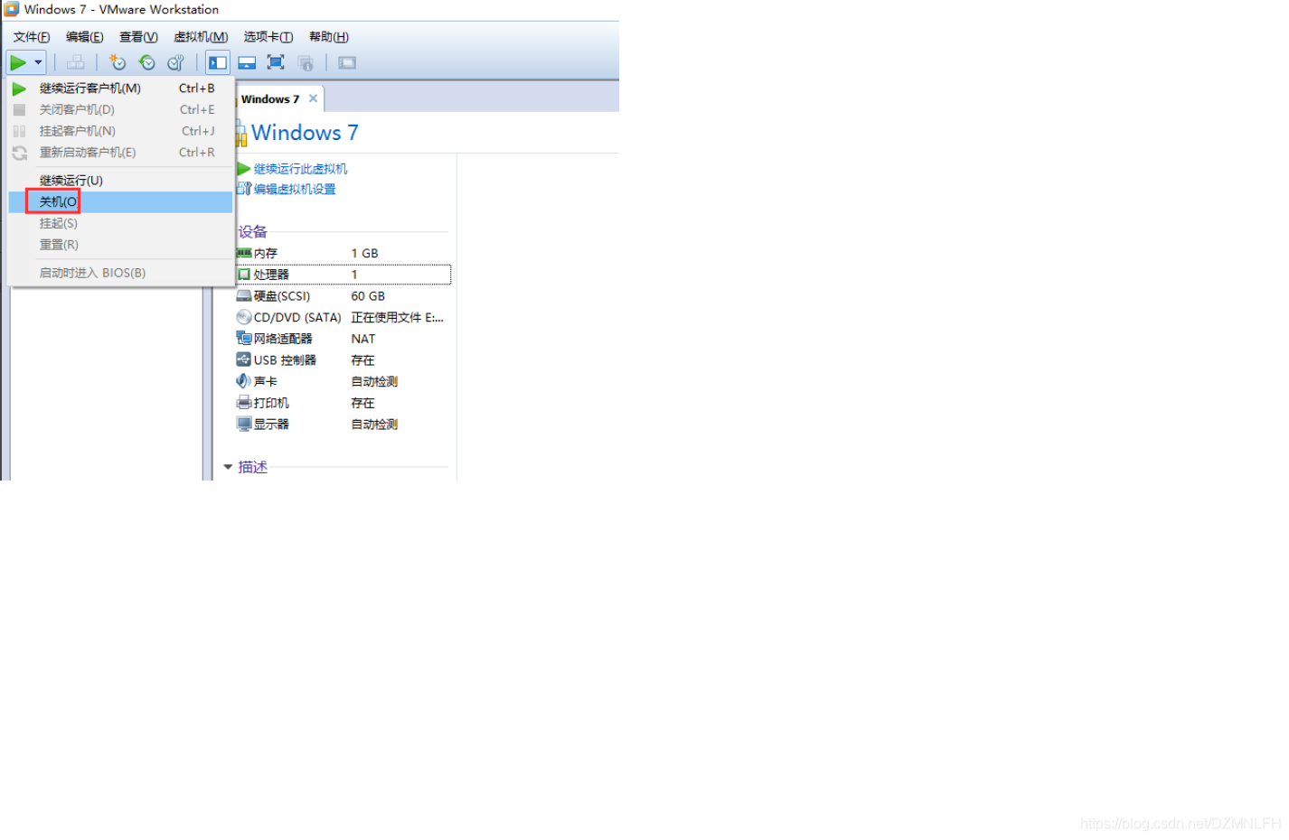Viewport: 1289px width, 840px height.
Task: Open the 查看(V) menu
Action: point(138,37)
